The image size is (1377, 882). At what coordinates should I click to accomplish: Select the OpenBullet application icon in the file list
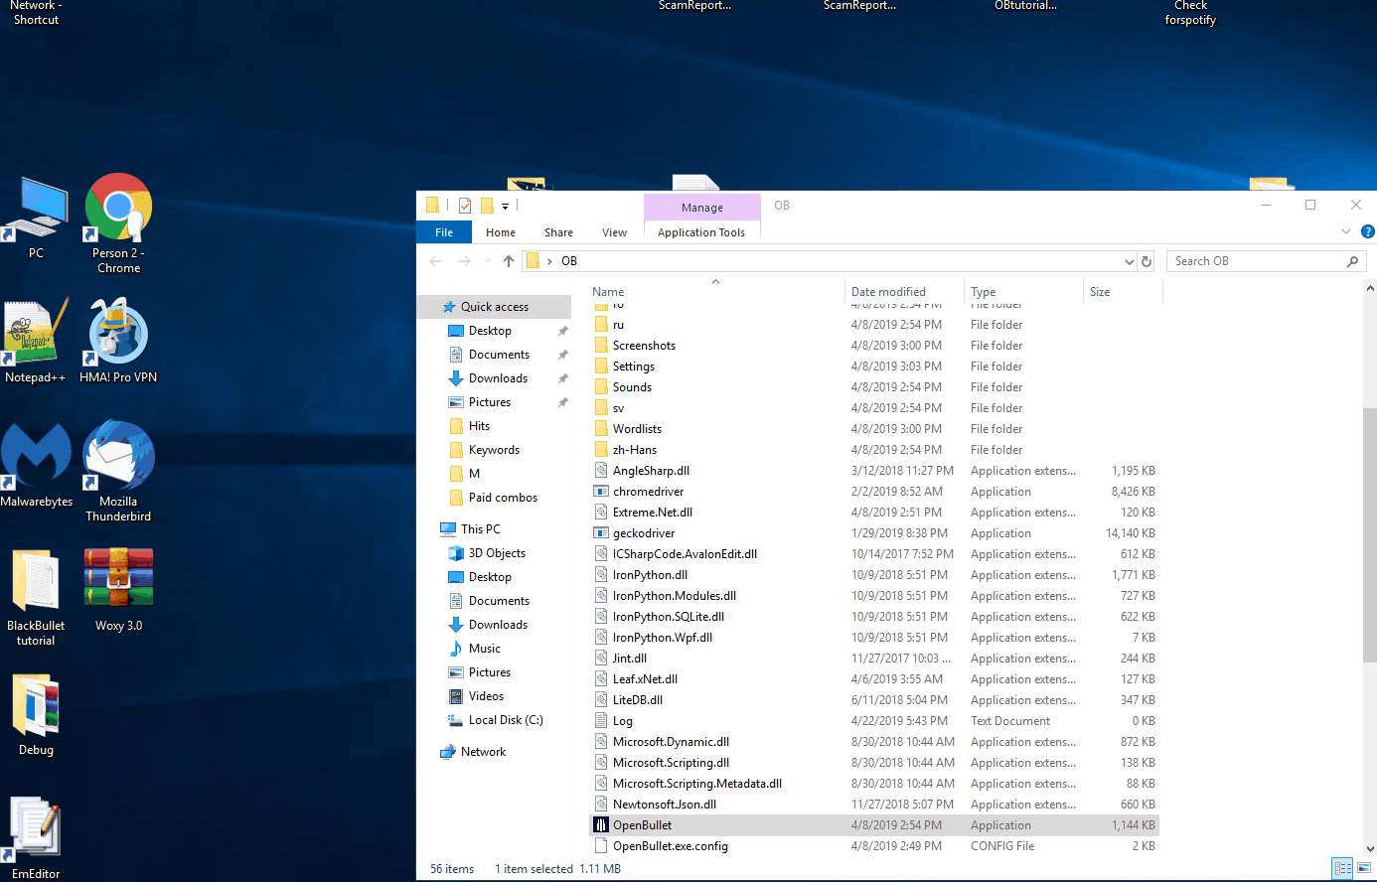(x=600, y=825)
